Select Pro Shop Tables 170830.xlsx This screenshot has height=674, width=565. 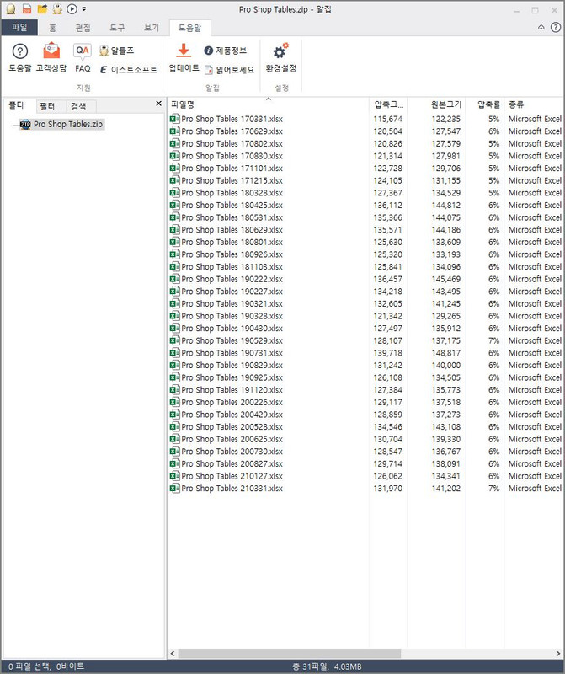click(232, 156)
